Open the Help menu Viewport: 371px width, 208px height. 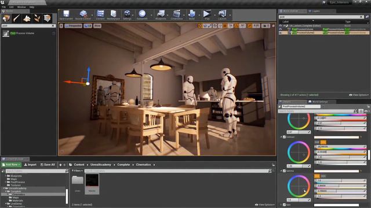click(32, 7)
